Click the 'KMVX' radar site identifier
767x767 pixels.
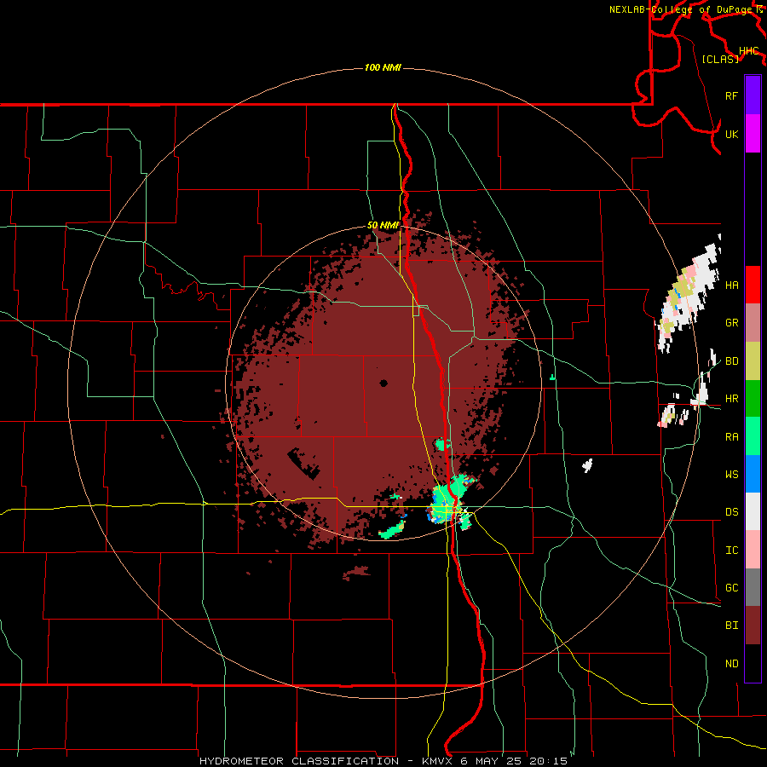point(438,761)
